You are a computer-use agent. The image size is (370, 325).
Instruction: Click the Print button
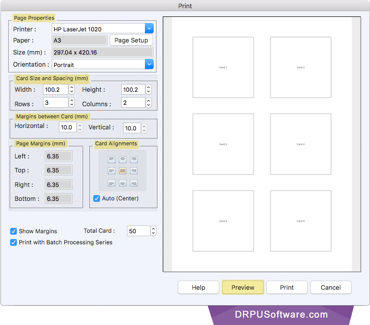tap(287, 287)
